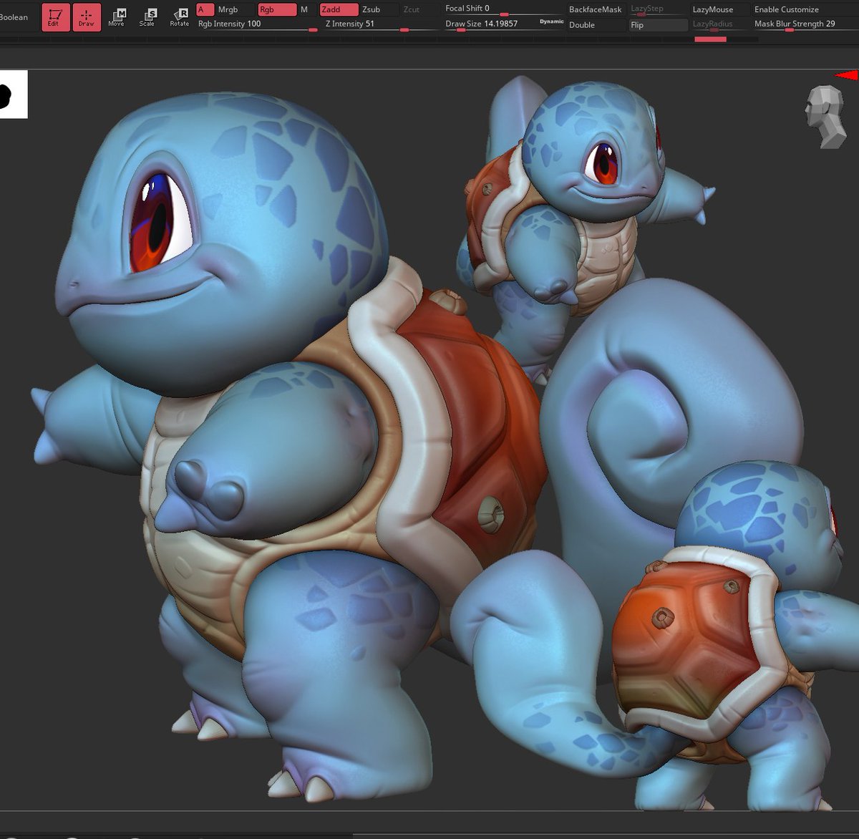
Task: Toggle LazyMouse option
Action: (x=719, y=9)
